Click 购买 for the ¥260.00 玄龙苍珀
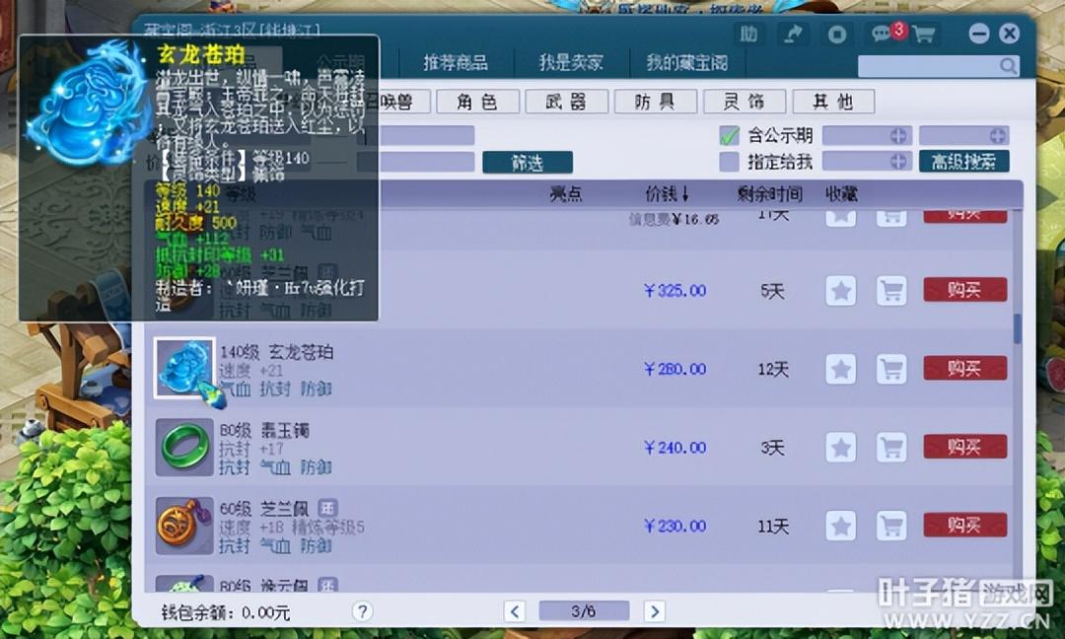The height and width of the screenshot is (639, 1065). click(965, 368)
